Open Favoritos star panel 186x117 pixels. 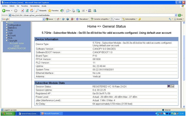pyautogui.click(x=53, y=11)
